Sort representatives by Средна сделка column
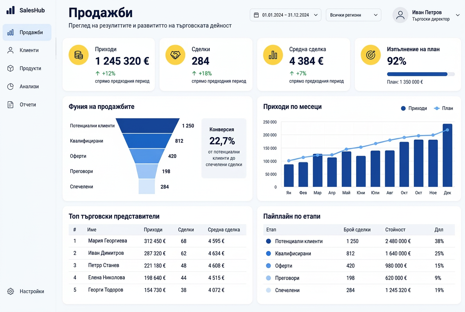The width and height of the screenshot is (465, 312). (x=224, y=230)
